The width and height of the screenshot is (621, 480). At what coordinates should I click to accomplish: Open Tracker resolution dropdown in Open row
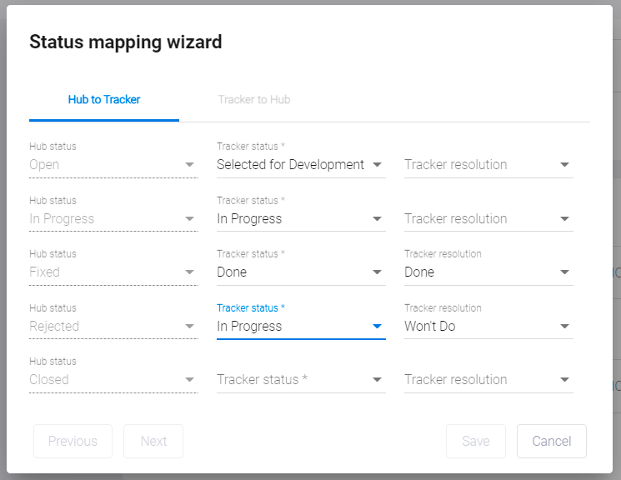488,165
